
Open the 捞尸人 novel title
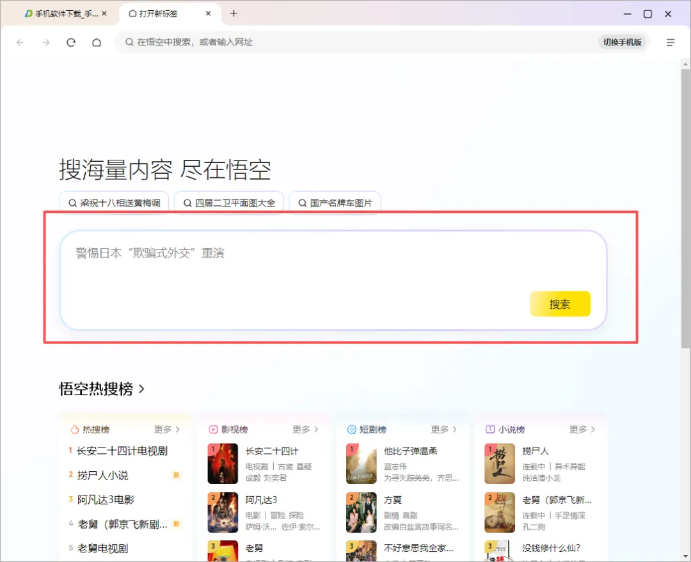pos(536,451)
